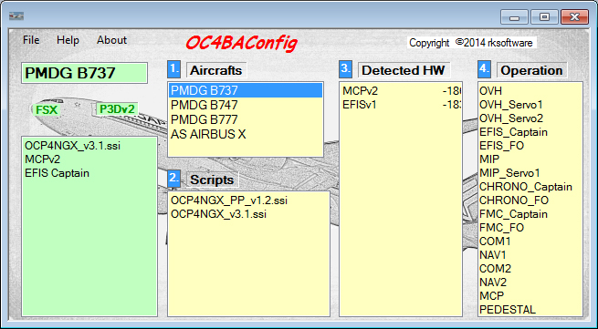Click the small airplane icon in title bar
The image size is (598, 329).
[x=16, y=16]
